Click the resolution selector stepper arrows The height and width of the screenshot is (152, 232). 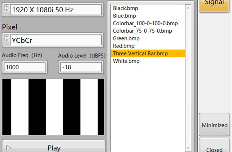[6, 9]
